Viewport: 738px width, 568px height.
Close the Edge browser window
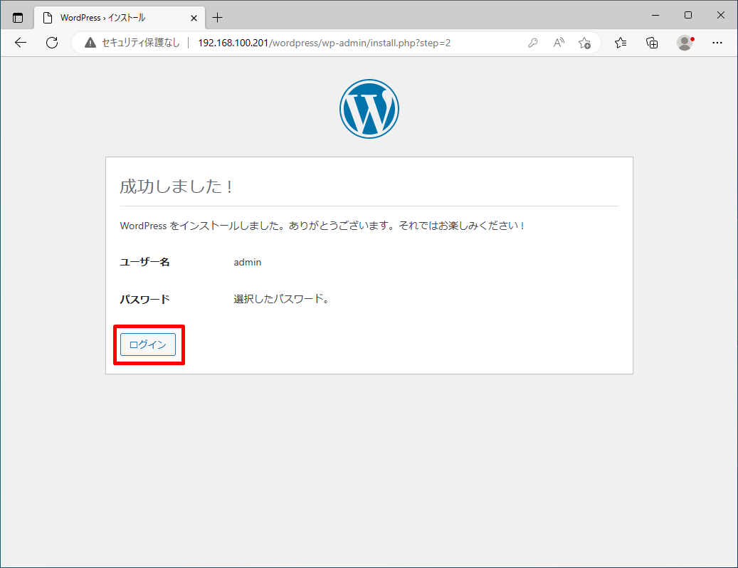(720, 15)
